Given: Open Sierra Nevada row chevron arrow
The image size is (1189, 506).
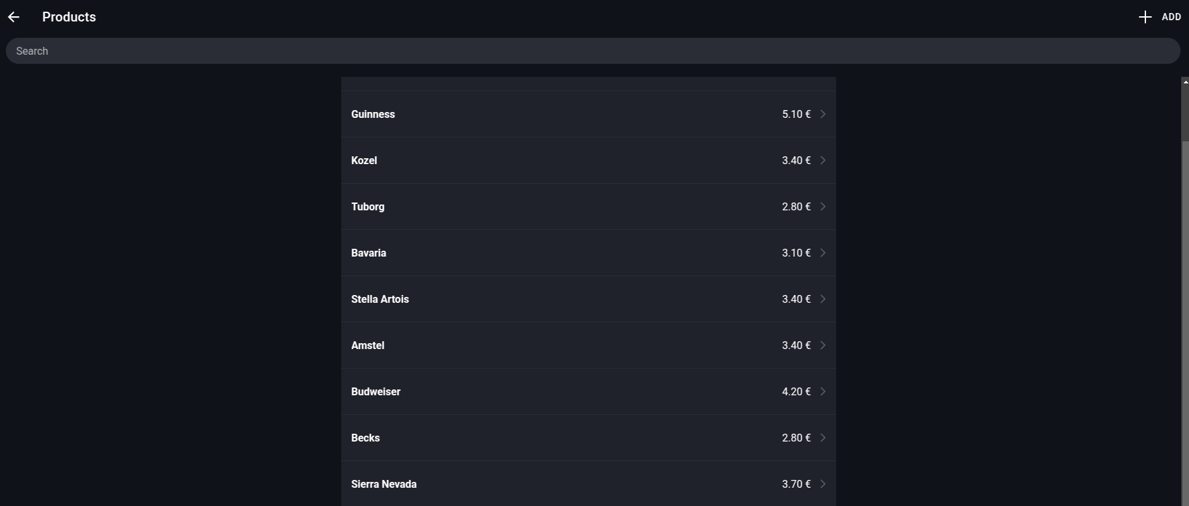Looking at the screenshot, I should (x=823, y=484).
